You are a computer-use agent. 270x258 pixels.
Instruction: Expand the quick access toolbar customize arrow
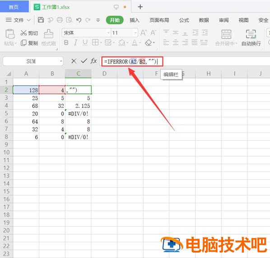click(x=98, y=20)
